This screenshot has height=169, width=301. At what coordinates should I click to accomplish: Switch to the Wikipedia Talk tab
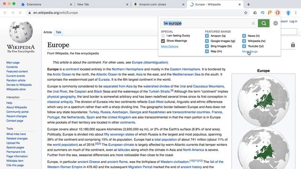[58, 32]
